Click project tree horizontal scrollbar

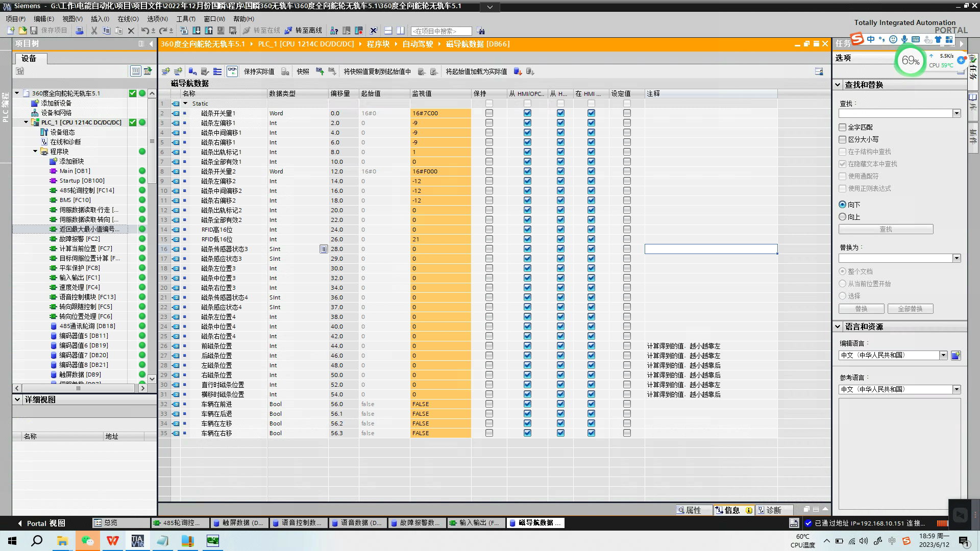pos(79,388)
